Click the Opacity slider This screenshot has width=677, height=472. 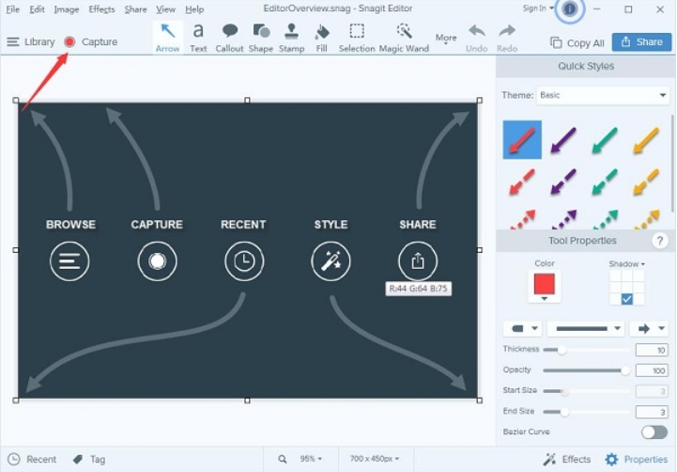click(x=586, y=370)
